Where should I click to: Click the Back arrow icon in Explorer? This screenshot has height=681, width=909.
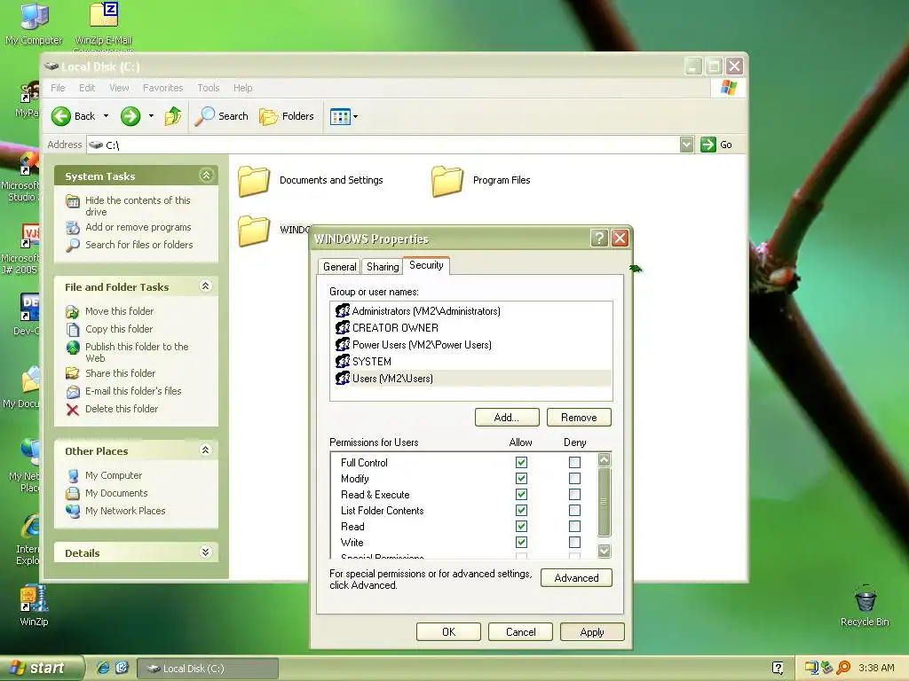point(61,116)
